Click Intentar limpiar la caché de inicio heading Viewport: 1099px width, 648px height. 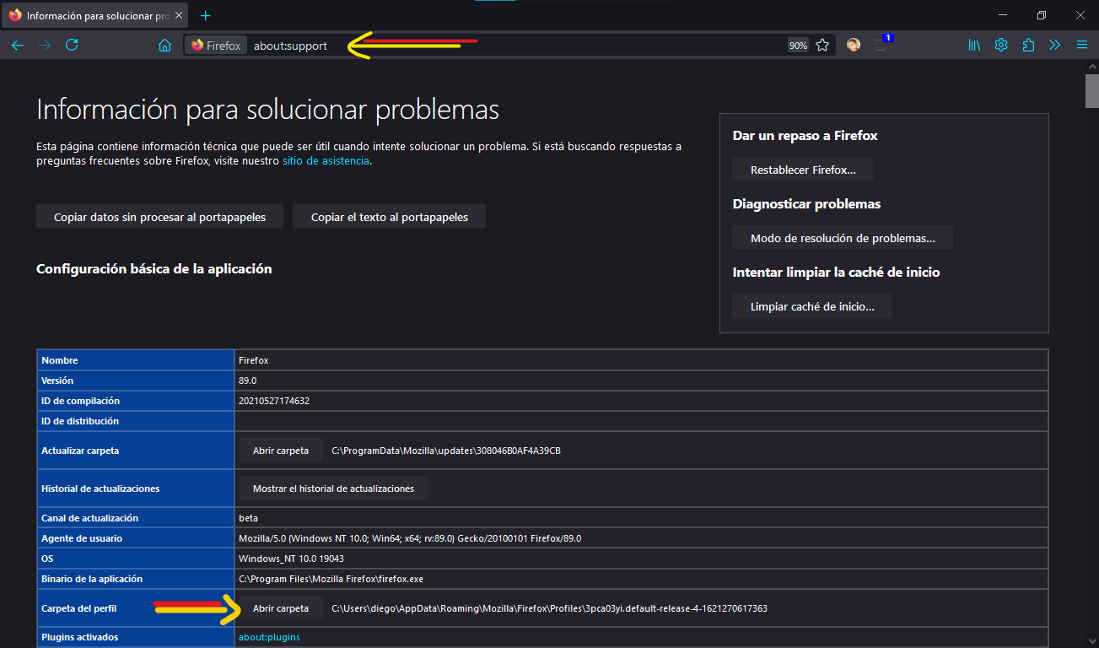click(837, 273)
